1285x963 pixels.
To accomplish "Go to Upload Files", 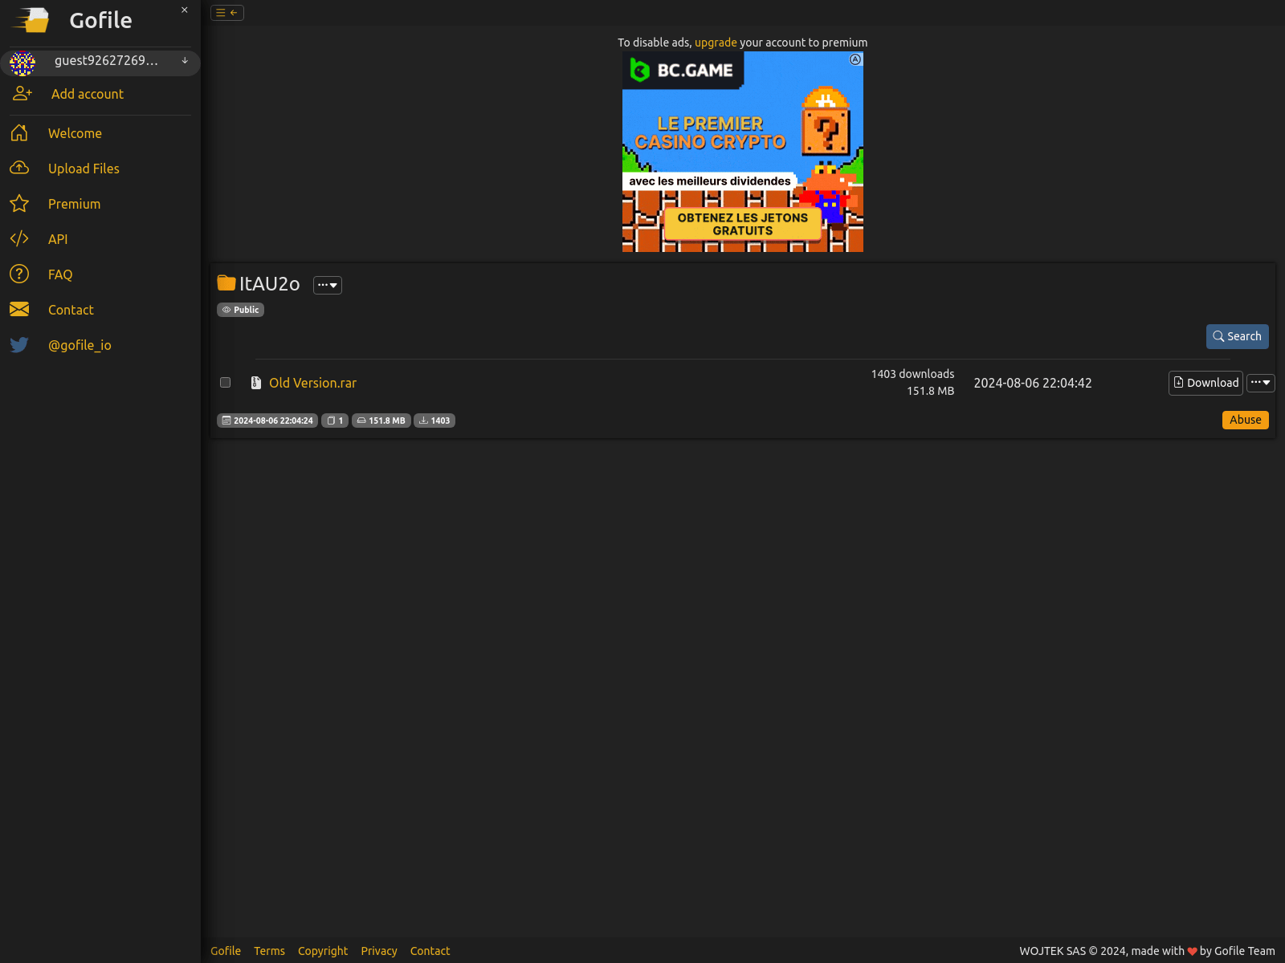I will tap(84, 169).
